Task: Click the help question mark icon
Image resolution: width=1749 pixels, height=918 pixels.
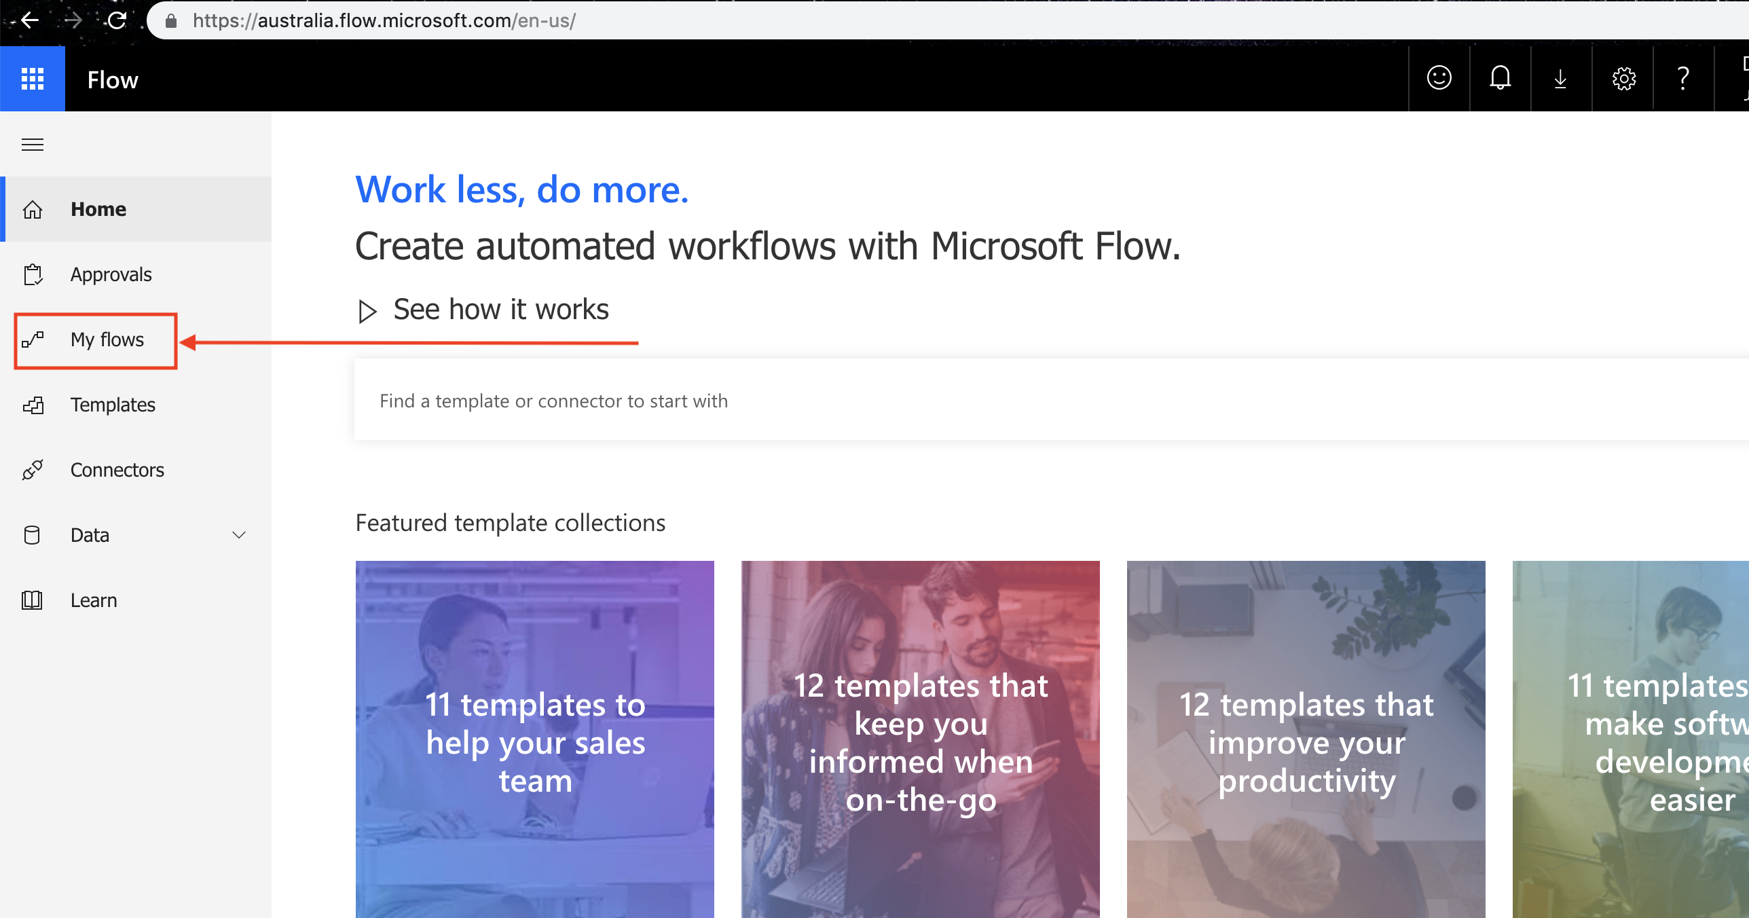Action: (1682, 79)
